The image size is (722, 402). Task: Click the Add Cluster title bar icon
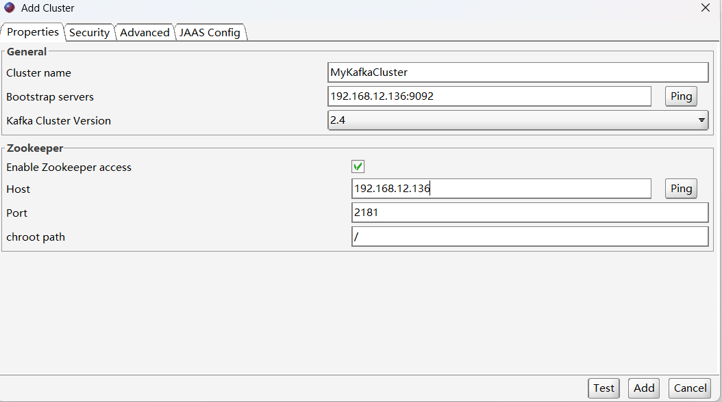(x=10, y=8)
